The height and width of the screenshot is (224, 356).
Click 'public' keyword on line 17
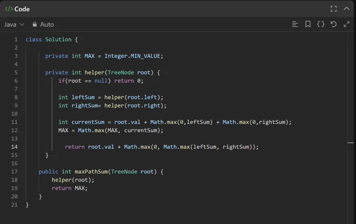click(48, 172)
